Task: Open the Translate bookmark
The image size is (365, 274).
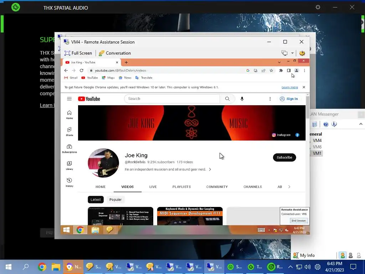Action: click(144, 77)
